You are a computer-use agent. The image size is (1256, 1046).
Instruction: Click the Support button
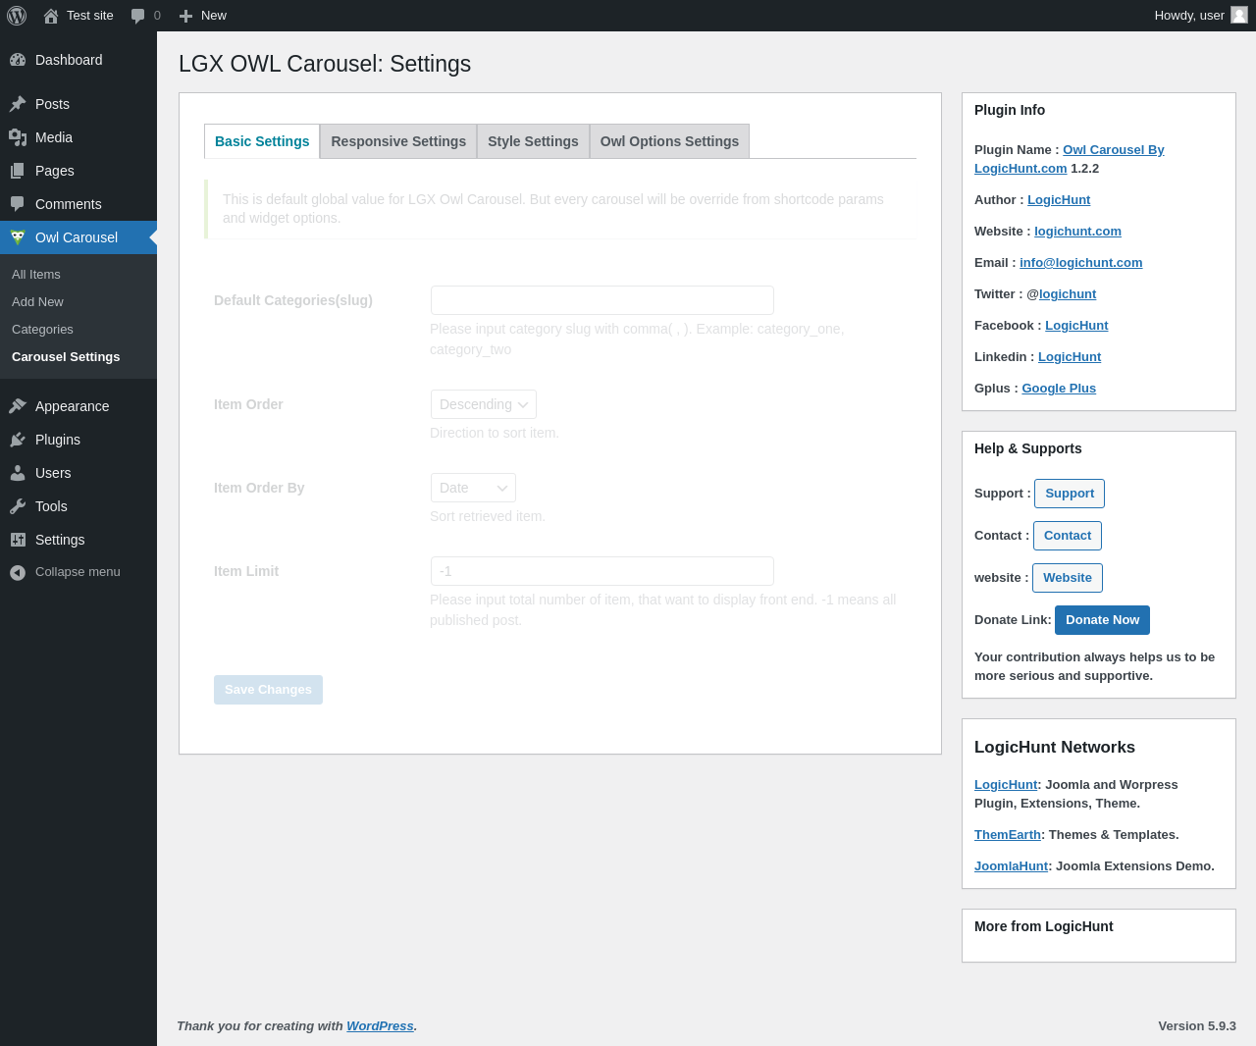1070,494
